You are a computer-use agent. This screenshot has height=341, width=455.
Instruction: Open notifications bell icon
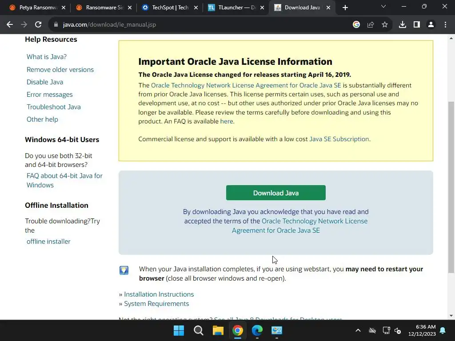443,330
